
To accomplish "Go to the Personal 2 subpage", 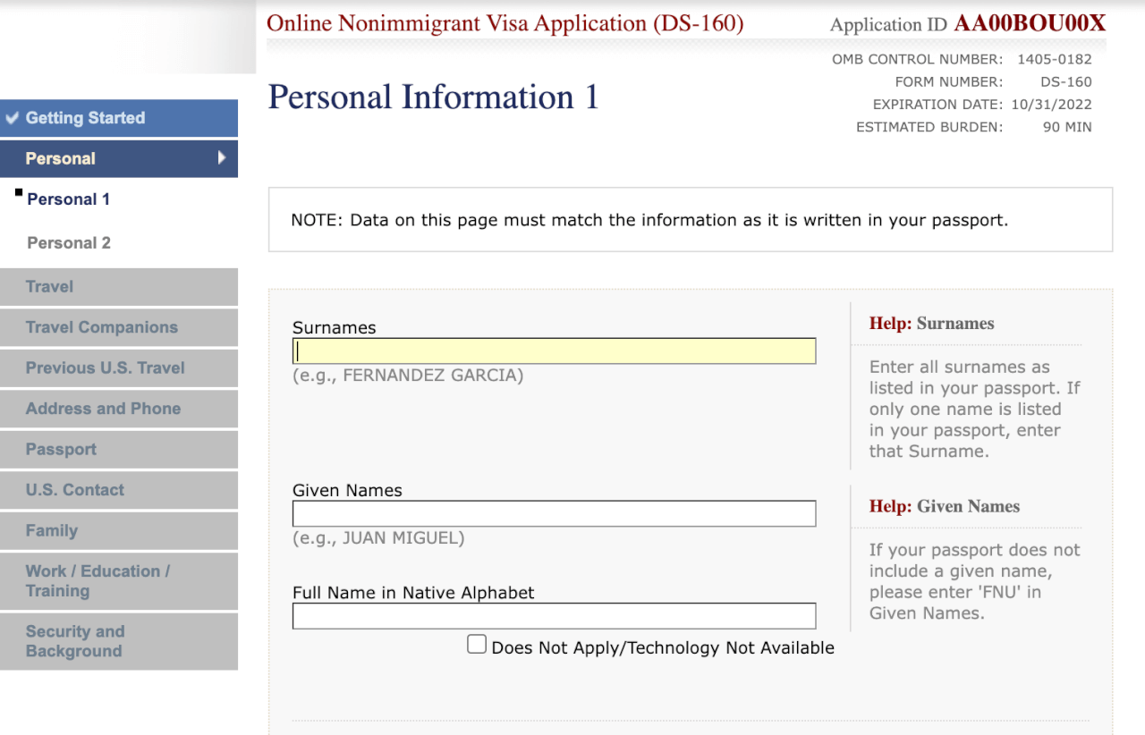I will [69, 243].
